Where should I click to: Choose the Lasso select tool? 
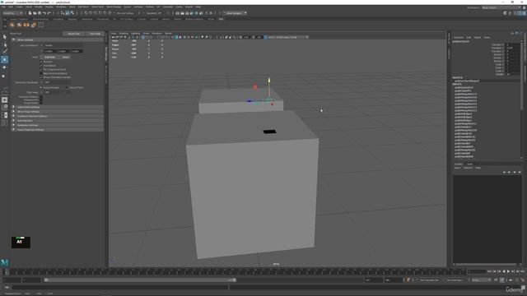[5, 44]
